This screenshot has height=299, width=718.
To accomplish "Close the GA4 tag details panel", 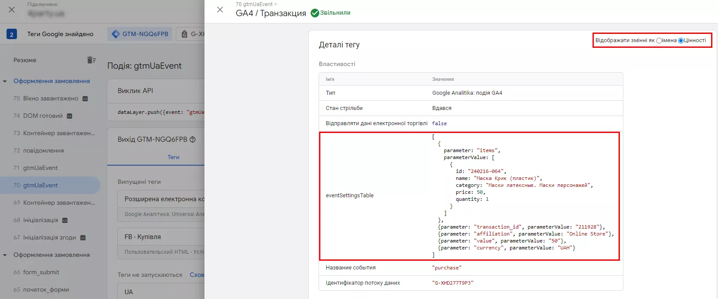I will click(x=220, y=10).
